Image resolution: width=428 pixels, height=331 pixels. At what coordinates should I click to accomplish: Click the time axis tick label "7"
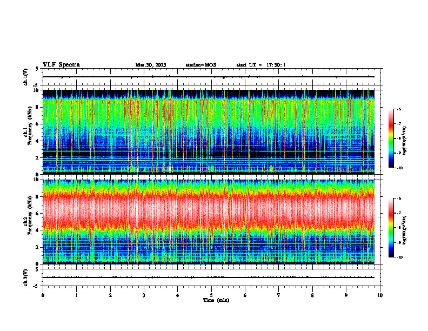click(279, 295)
